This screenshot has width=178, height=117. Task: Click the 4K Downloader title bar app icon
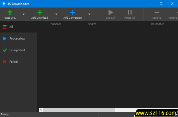click(4, 4)
